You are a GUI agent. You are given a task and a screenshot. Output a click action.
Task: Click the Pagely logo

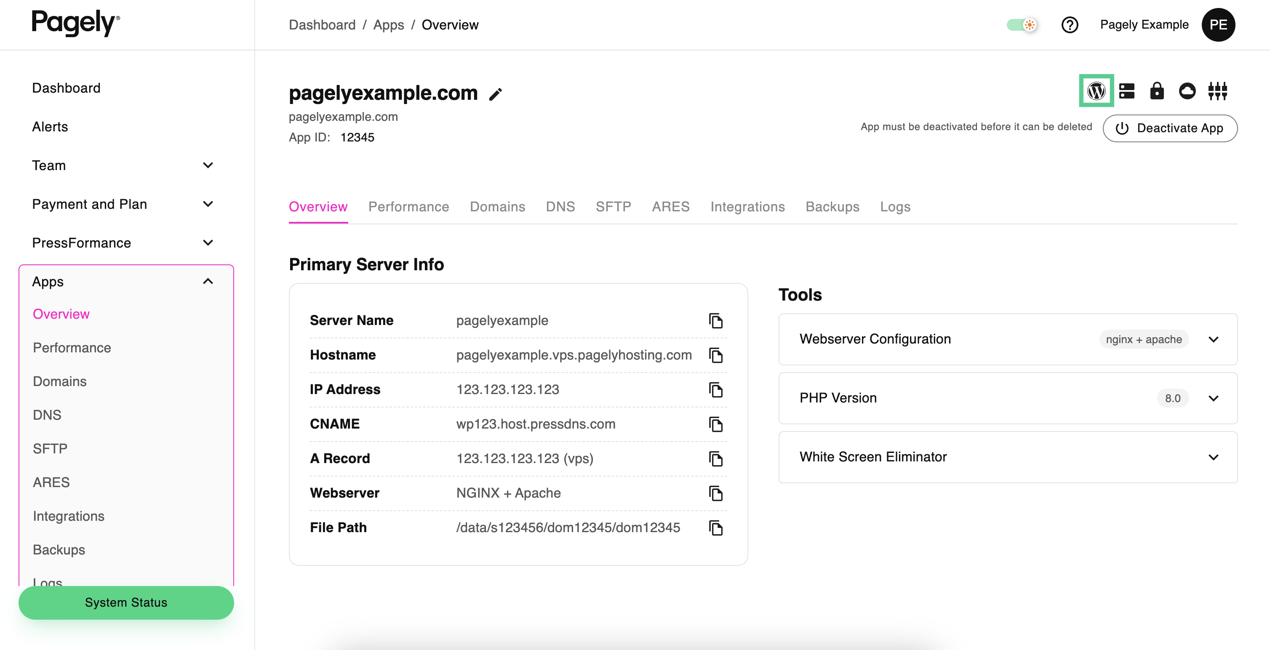pyautogui.click(x=75, y=23)
